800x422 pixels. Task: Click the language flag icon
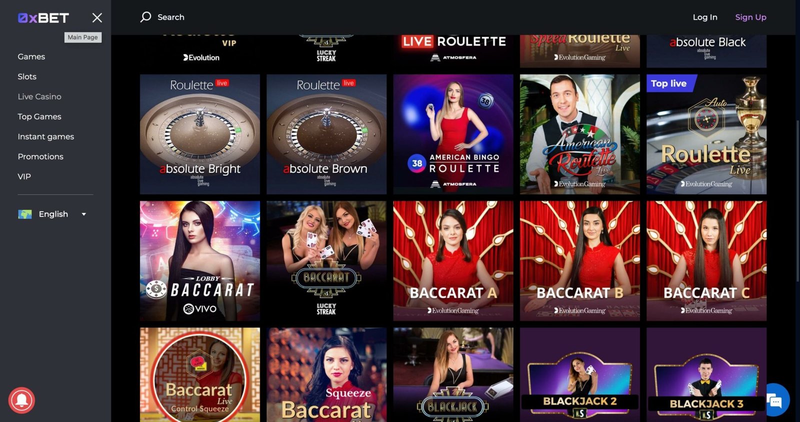[x=25, y=214]
